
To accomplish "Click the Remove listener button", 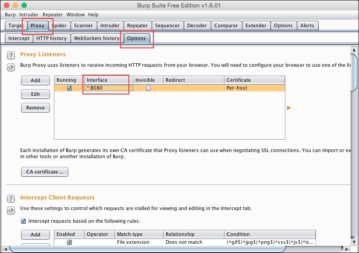I will pyautogui.click(x=35, y=107).
